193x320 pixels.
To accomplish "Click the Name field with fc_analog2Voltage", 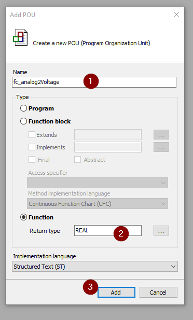I will [94, 82].
